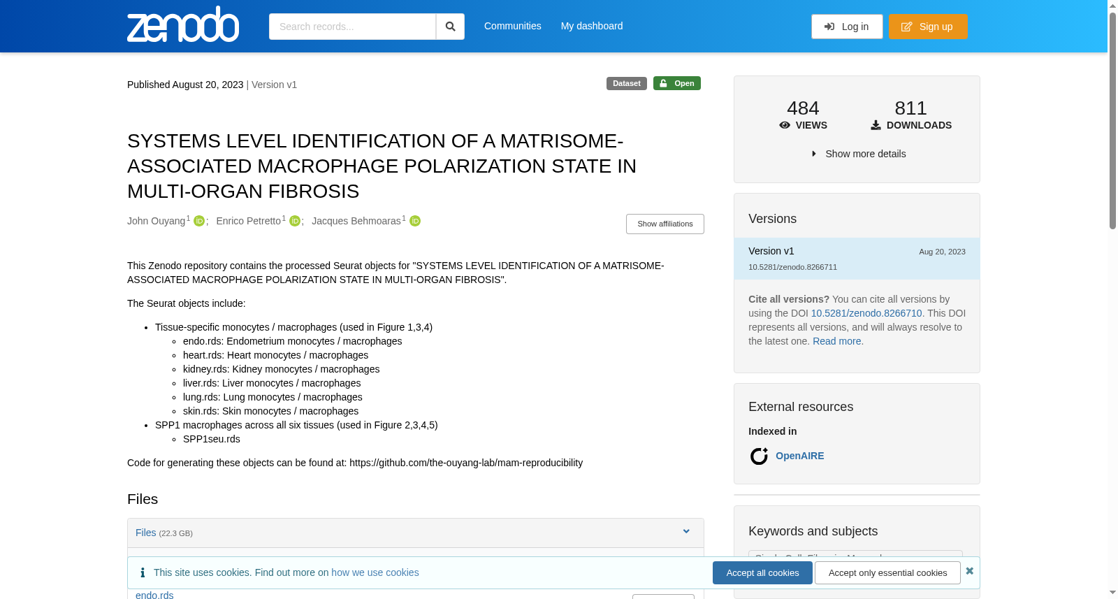Dismiss the cookie banner with the X icon
Screen dimensions: 1118x599
[969, 571]
